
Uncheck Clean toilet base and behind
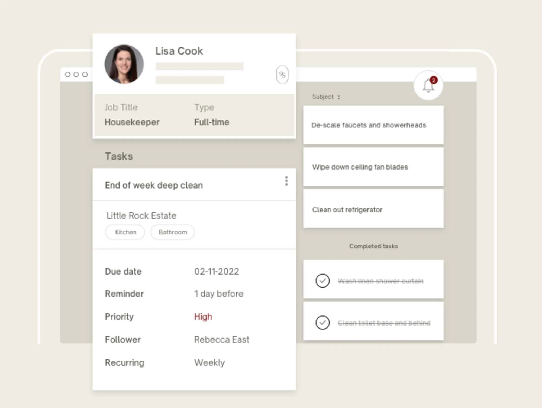tap(322, 323)
